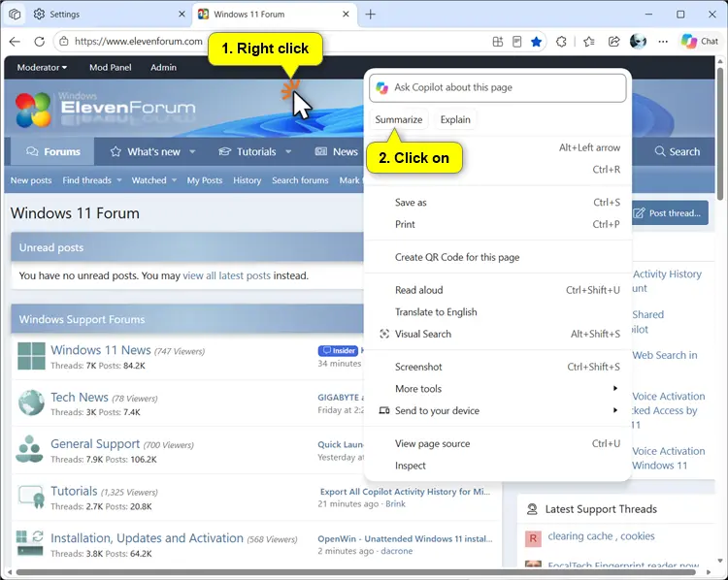Choose Screenshot from context menu
Image resolution: width=728 pixels, height=580 pixels.
(x=498, y=367)
